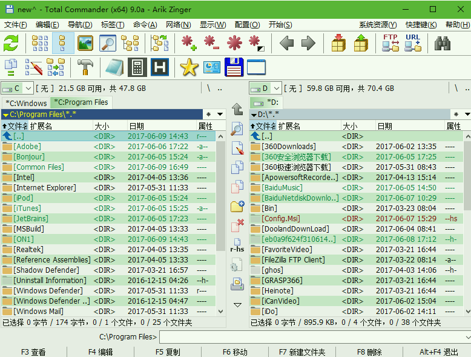Select the [Adobe] folder
The height and width of the screenshot is (357, 471).
pos(109,147)
